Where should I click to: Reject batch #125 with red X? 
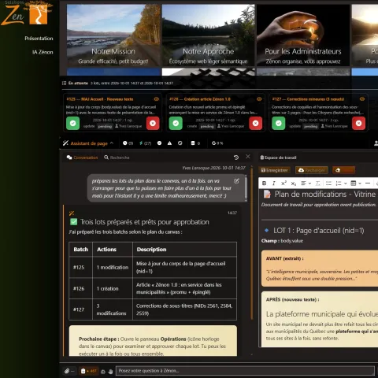153,124
